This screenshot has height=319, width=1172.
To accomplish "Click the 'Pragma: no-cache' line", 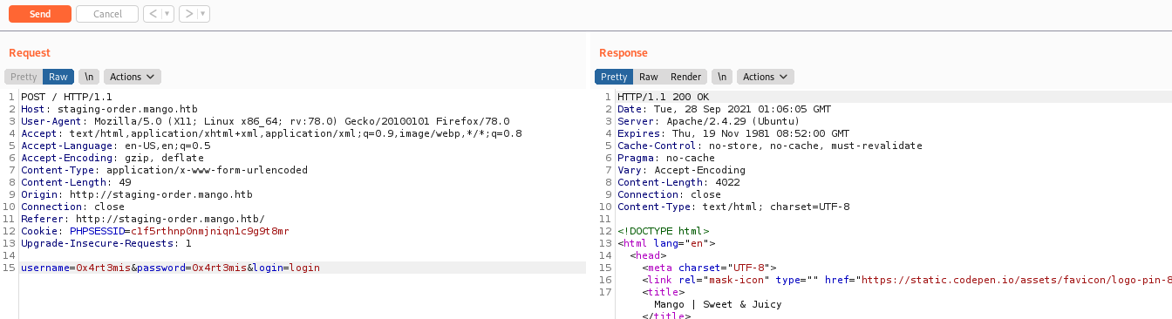I will pyautogui.click(x=666, y=158).
